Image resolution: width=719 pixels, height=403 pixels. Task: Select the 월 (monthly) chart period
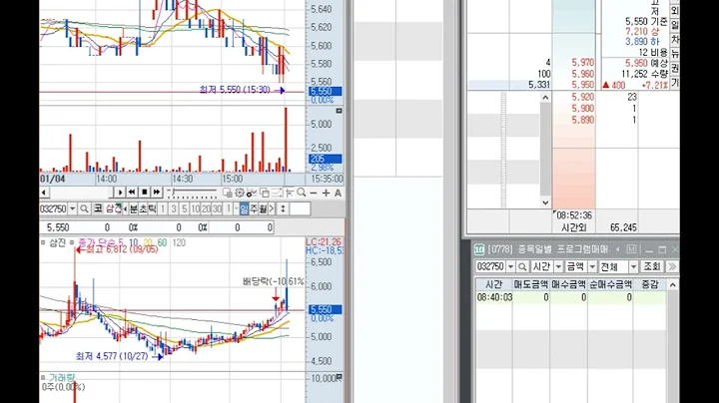263,208
